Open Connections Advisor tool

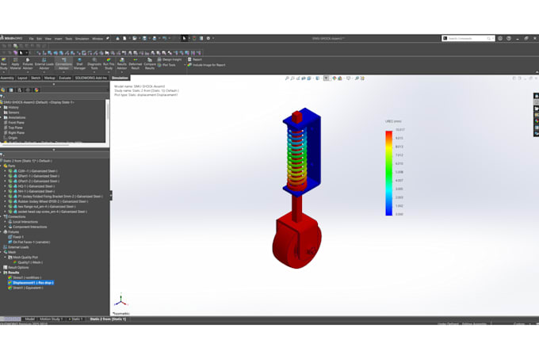coord(63,64)
